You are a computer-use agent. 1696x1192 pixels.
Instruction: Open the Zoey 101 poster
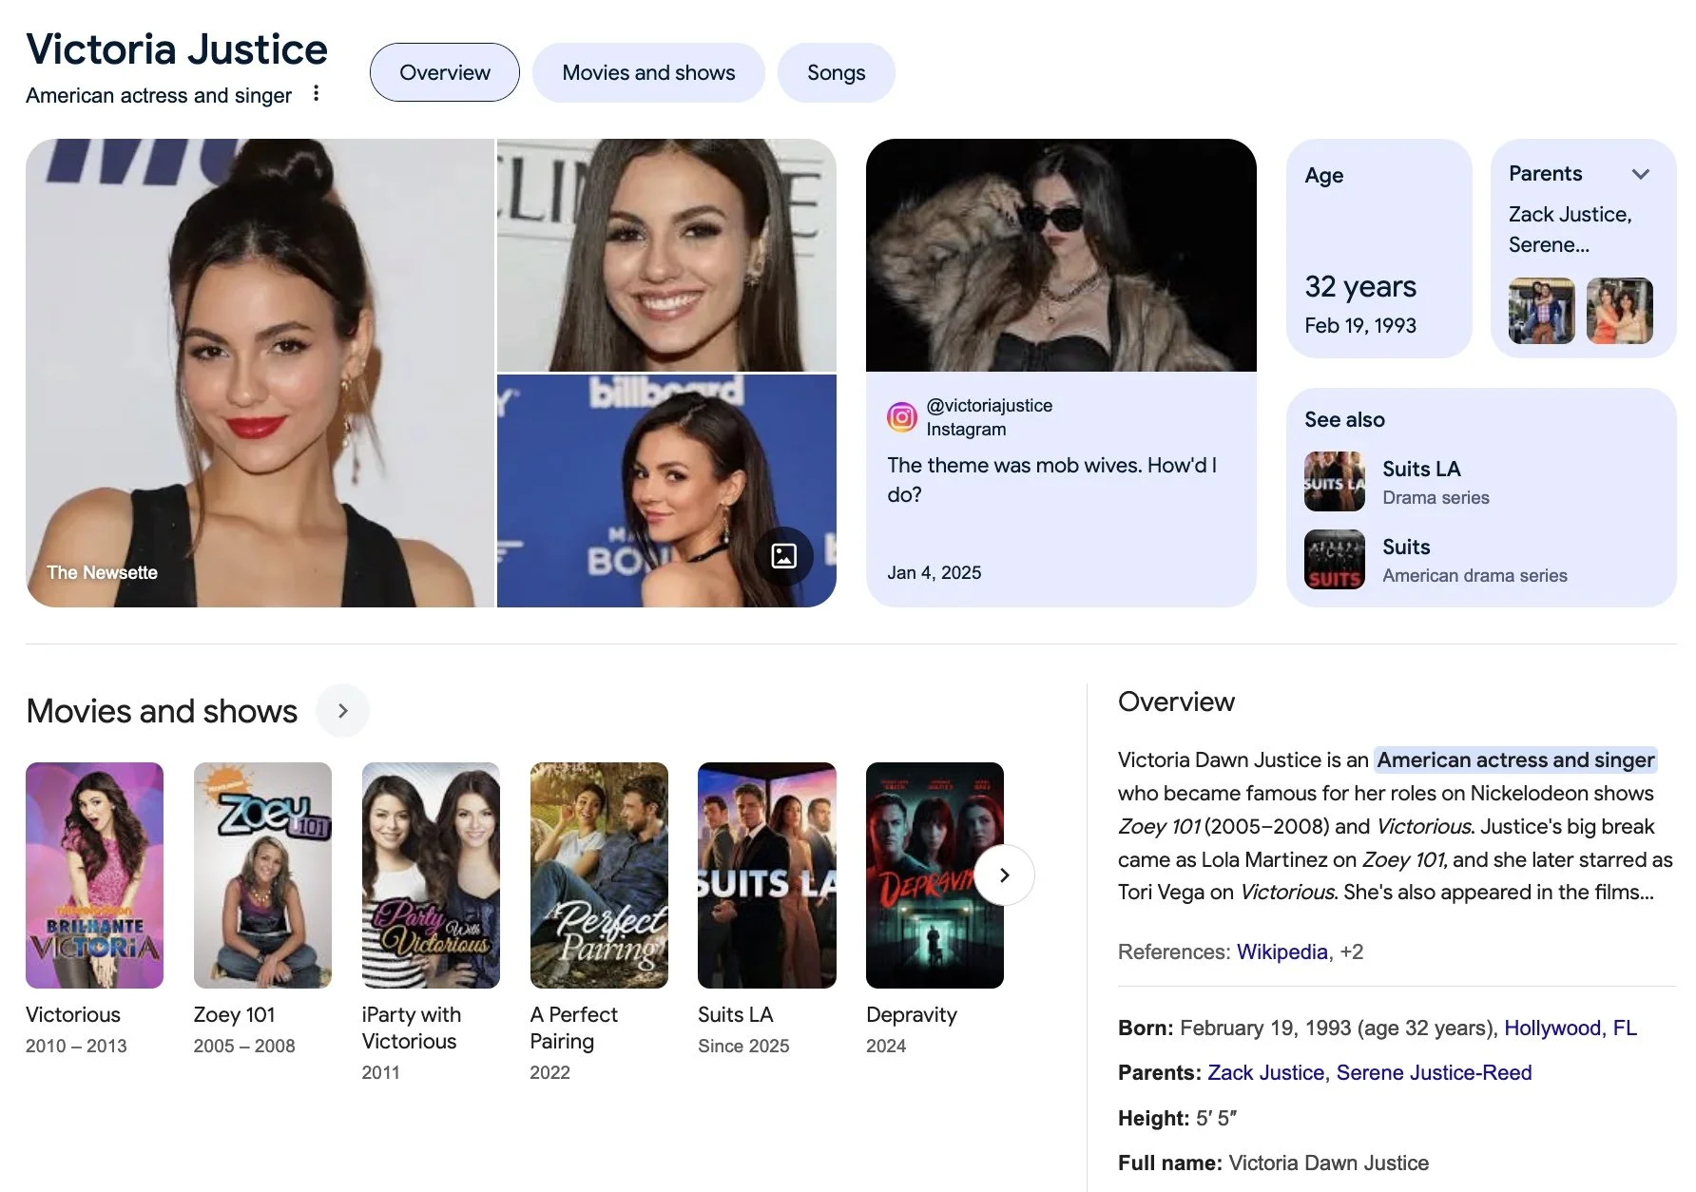point(262,875)
